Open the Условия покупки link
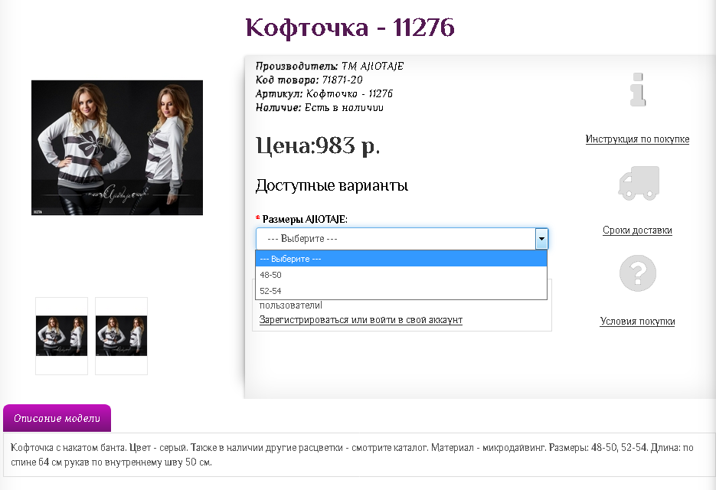Screen dimensions: 716x490 (x=637, y=321)
